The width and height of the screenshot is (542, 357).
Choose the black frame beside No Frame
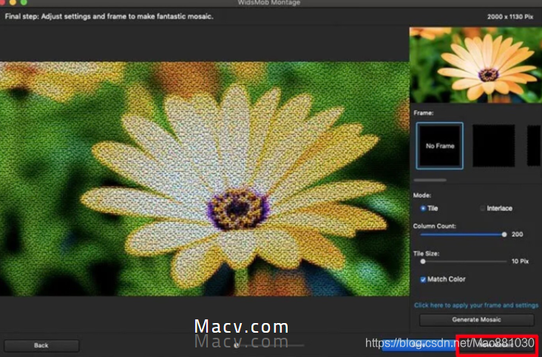[x=494, y=145]
